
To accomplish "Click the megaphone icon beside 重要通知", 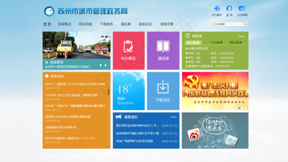I will click(118, 117).
